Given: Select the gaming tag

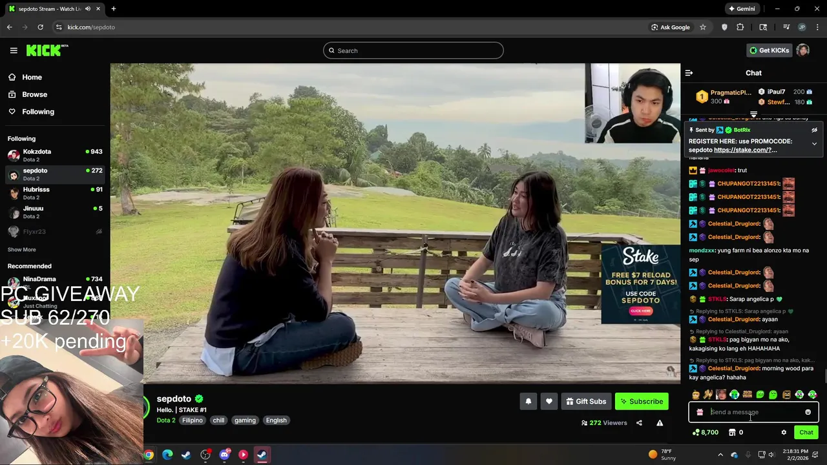Looking at the screenshot, I should pyautogui.click(x=245, y=420).
